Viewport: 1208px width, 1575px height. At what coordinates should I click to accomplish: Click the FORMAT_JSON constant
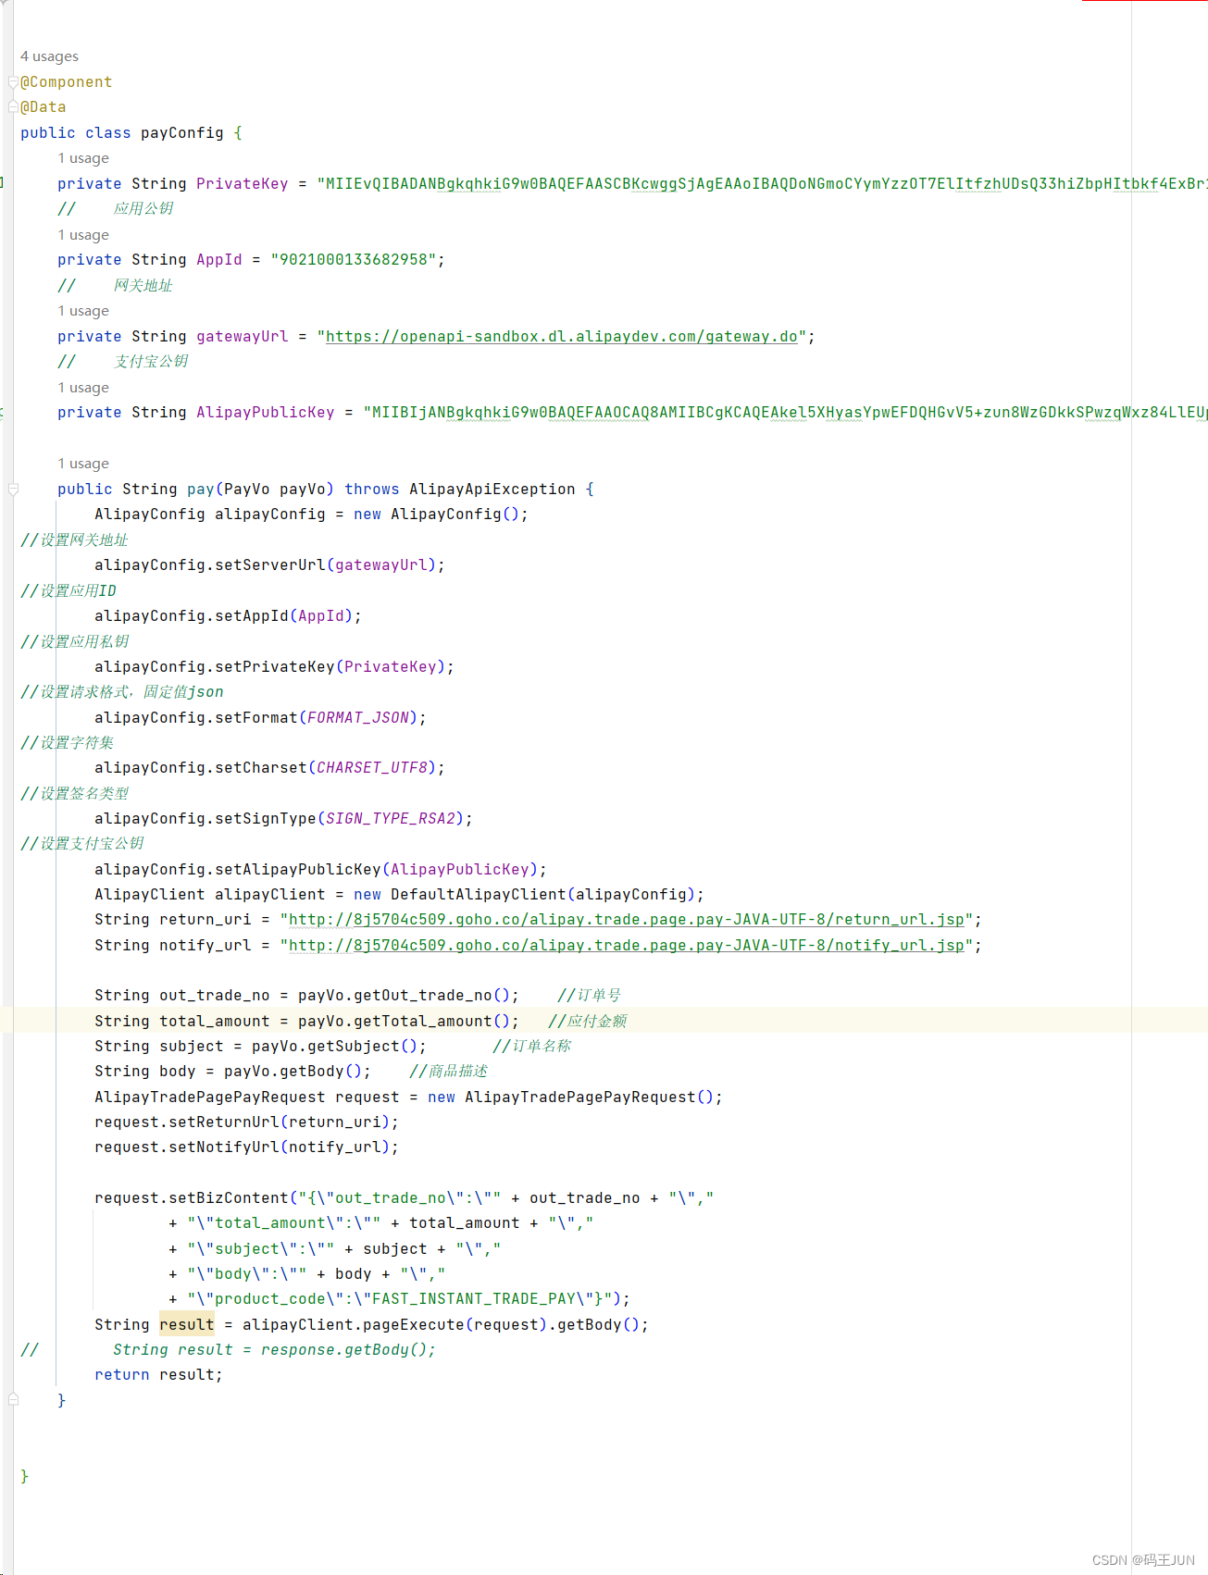(x=358, y=718)
